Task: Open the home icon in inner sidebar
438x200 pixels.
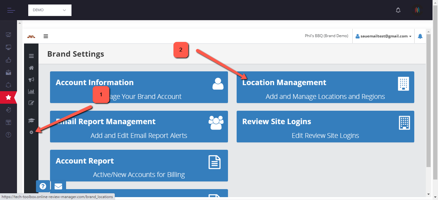Action: click(x=31, y=68)
